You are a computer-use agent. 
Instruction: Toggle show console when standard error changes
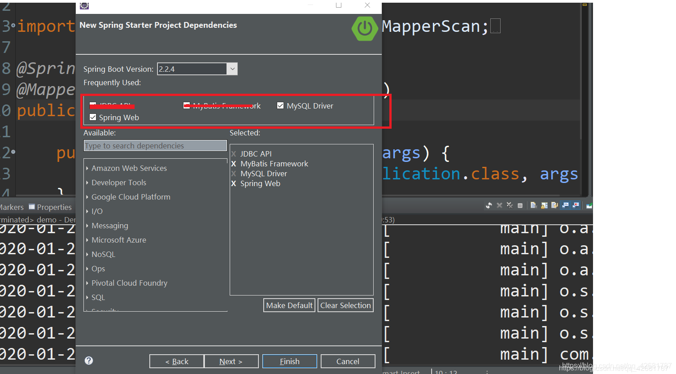pos(576,205)
